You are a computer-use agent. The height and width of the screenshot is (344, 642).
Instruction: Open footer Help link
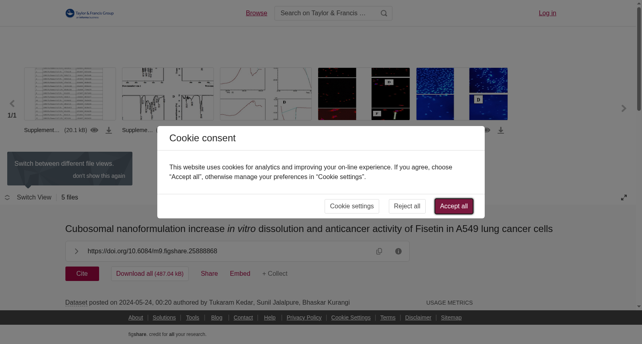pos(270,318)
